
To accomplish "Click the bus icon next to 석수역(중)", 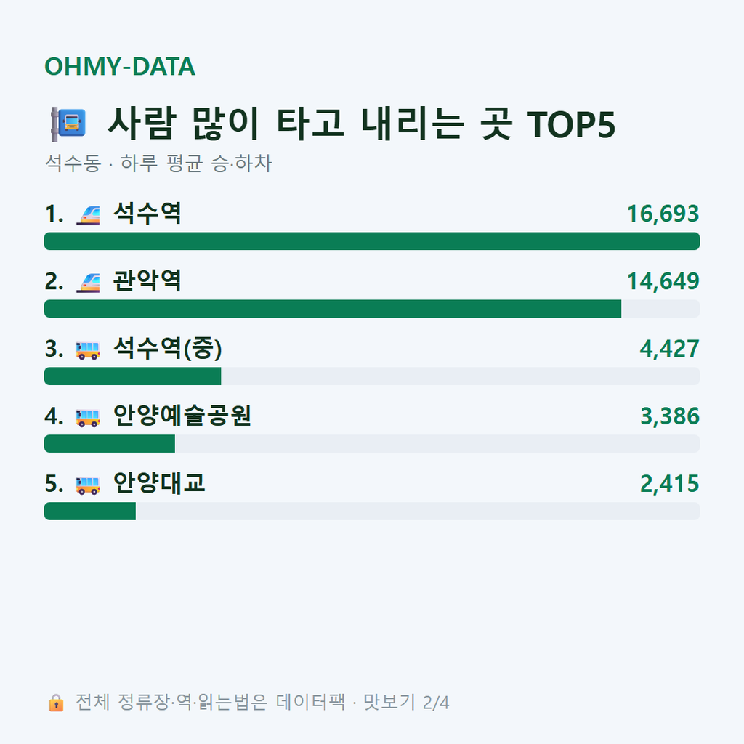I will pos(88,350).
